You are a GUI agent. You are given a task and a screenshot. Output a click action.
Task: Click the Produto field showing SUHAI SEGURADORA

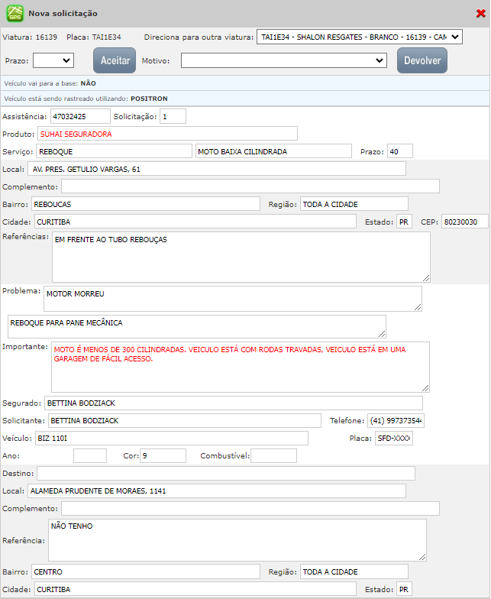click(166, 134)
